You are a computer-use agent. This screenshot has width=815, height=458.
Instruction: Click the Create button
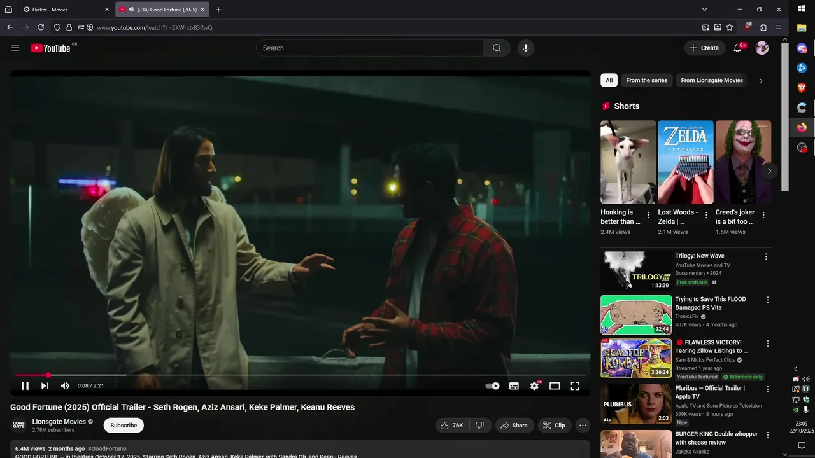point(704,48)
